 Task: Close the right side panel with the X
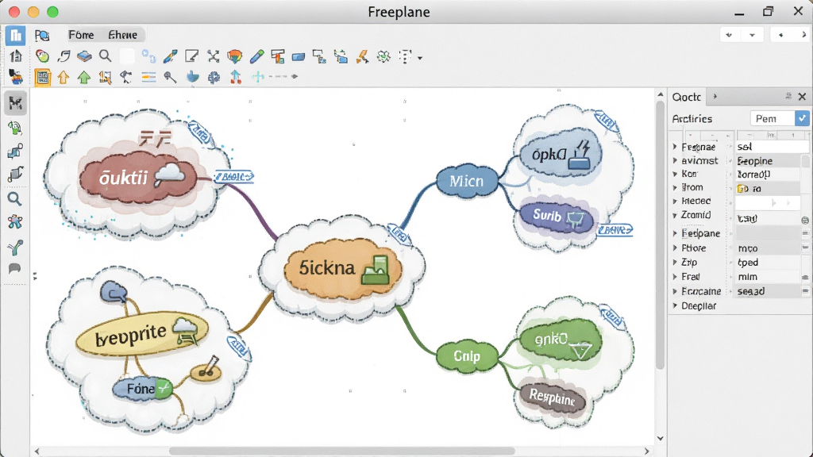802,96
